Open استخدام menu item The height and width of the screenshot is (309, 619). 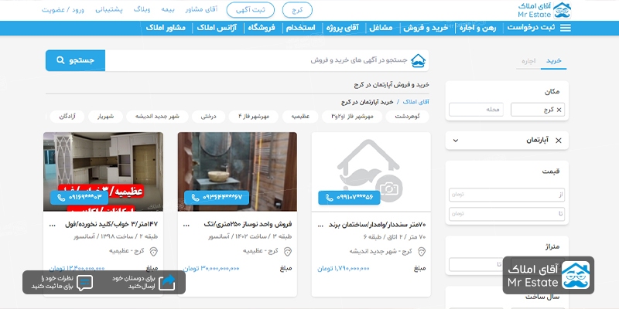[301, 28]
